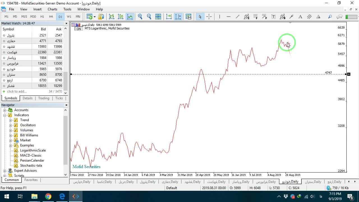Select PersianCalendar indicator
Viewport: 359px width, 202px height.
[x=32, y=160]
